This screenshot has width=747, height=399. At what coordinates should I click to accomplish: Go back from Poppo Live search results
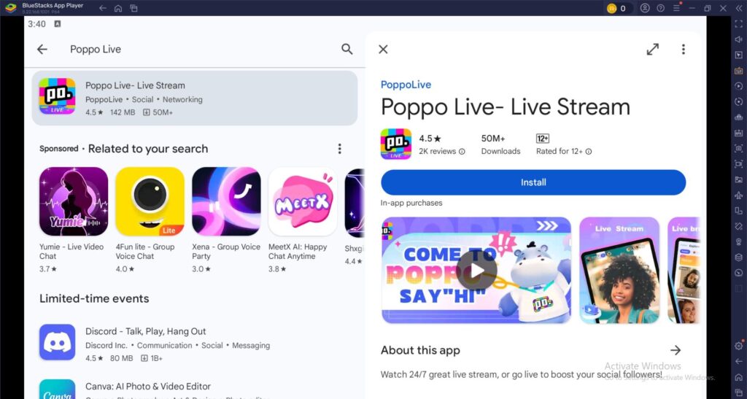point(42,49)
